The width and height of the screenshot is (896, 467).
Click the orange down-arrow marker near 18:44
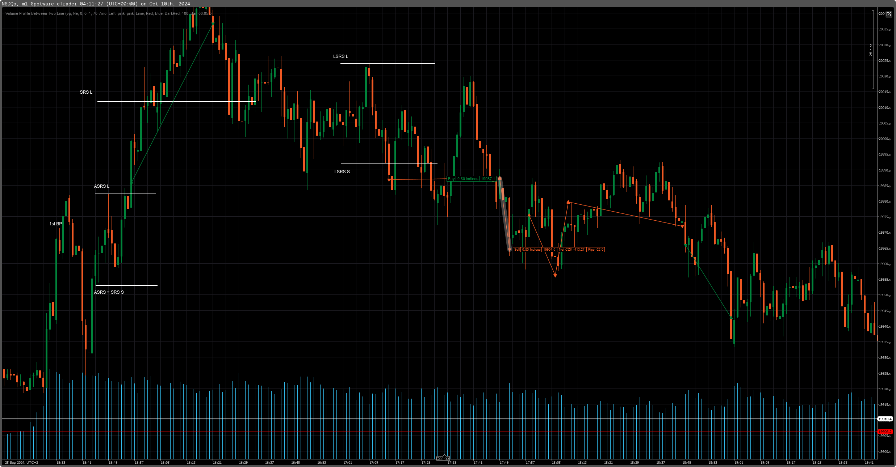click(682, 227)
